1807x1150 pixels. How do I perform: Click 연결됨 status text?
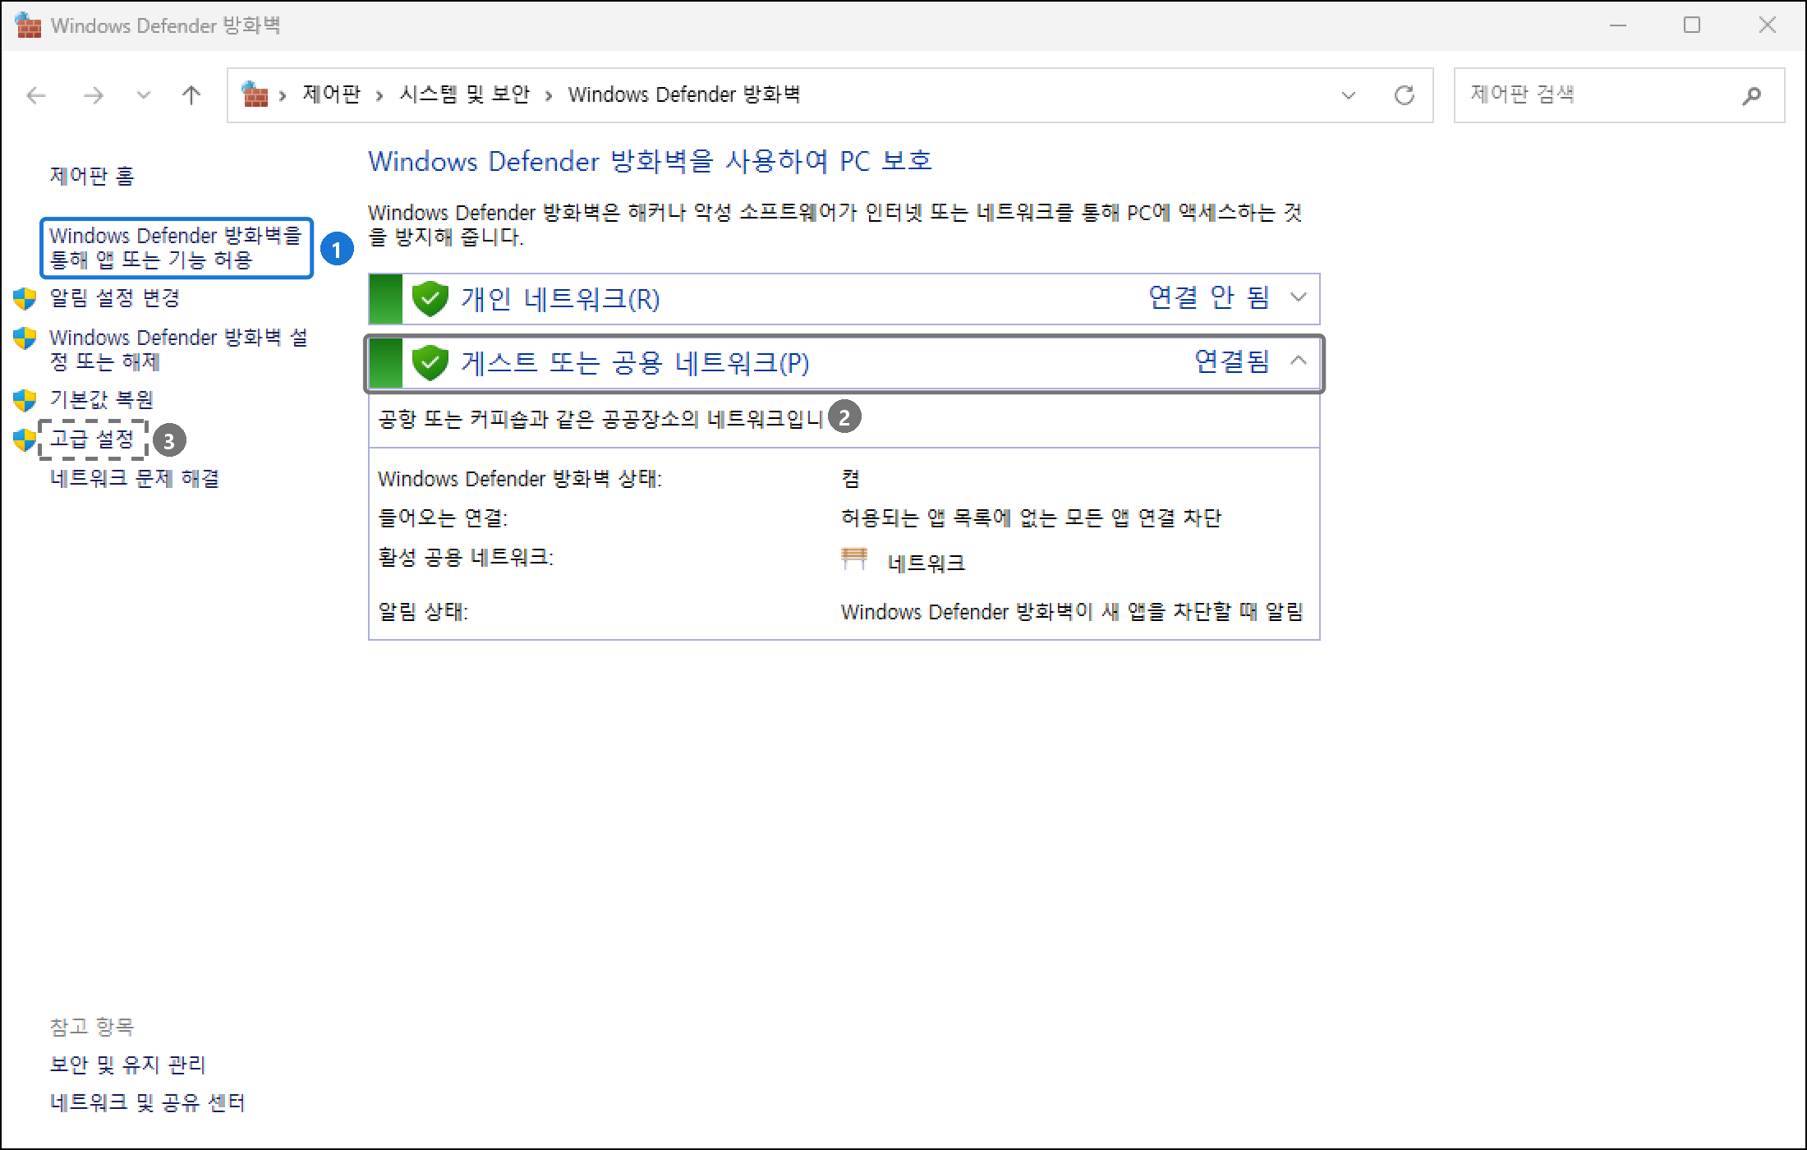(1232, 361)
